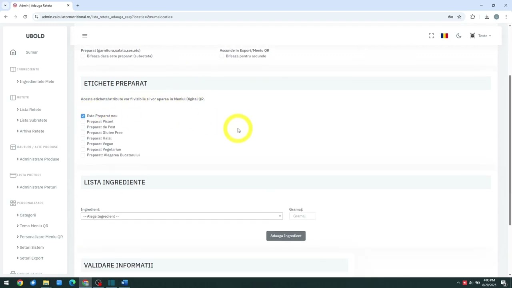Open Windows Start menu
Image resolution: width=512 pixels, height=288 pixels.
tap(6, 283)
